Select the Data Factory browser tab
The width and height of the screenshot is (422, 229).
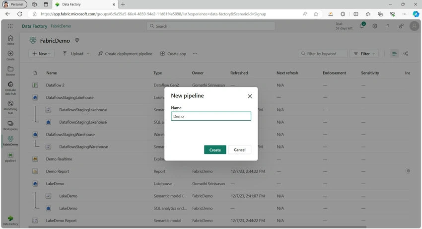[84, 4]
